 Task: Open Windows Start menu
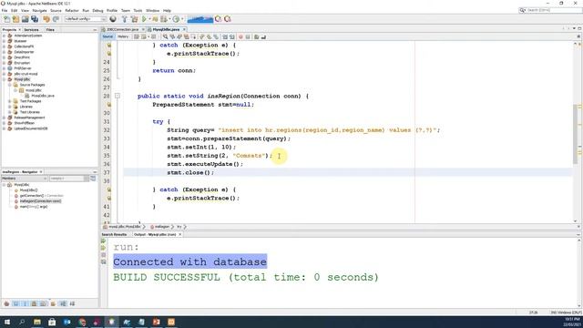(x=7, y=322)
